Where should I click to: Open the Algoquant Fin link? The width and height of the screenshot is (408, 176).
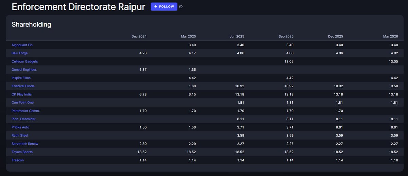click(x=22, y=45)
